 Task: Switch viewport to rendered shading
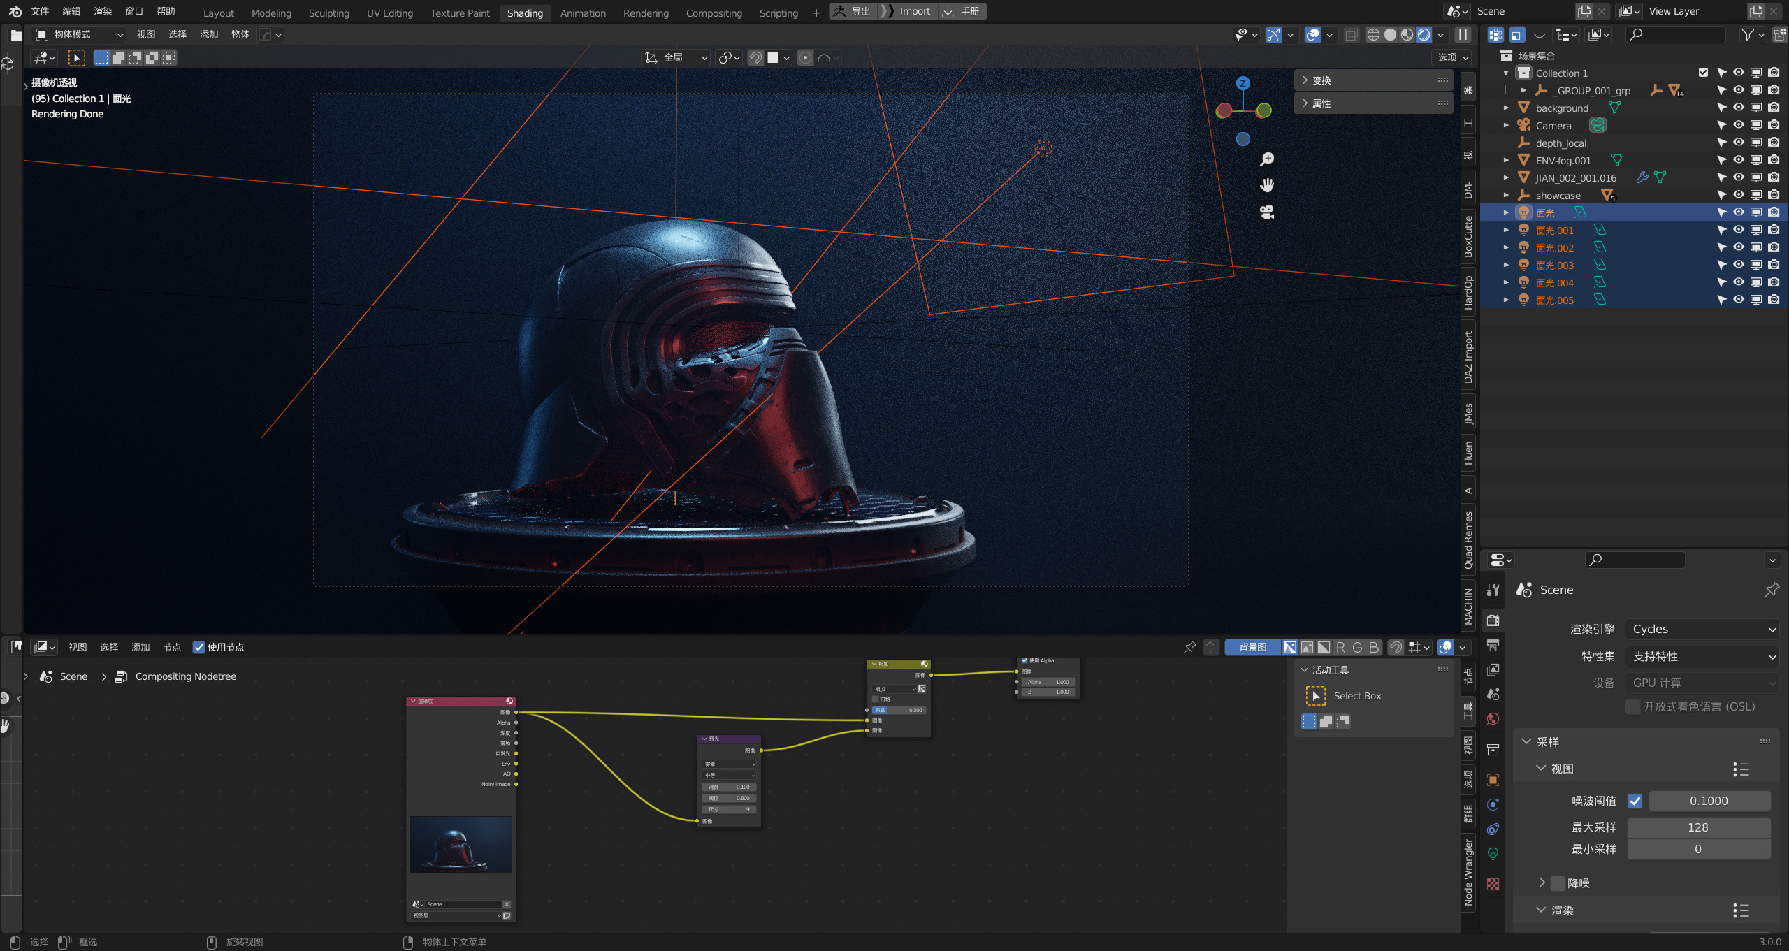[x=1424, y=35]
